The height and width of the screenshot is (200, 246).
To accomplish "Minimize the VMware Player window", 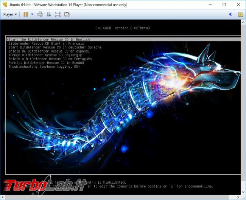I will tap(210, 5).
